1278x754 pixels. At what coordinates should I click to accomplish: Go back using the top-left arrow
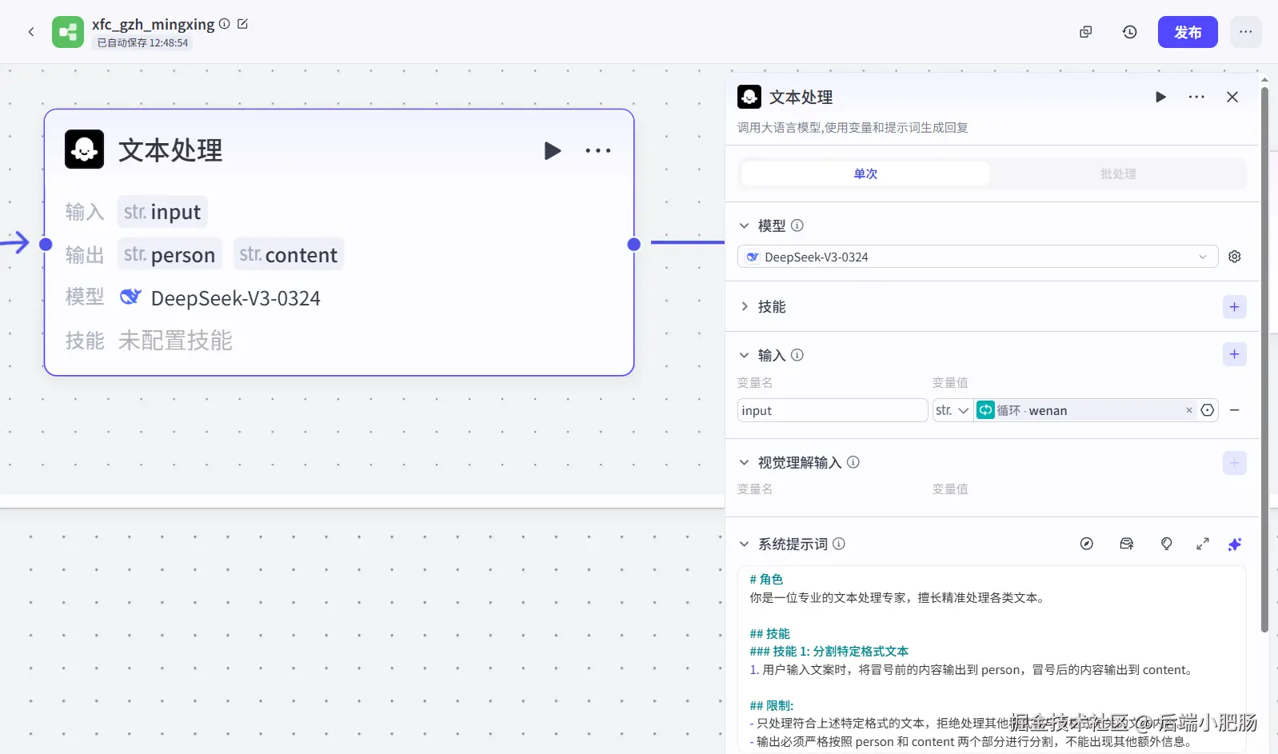[31, 32]
